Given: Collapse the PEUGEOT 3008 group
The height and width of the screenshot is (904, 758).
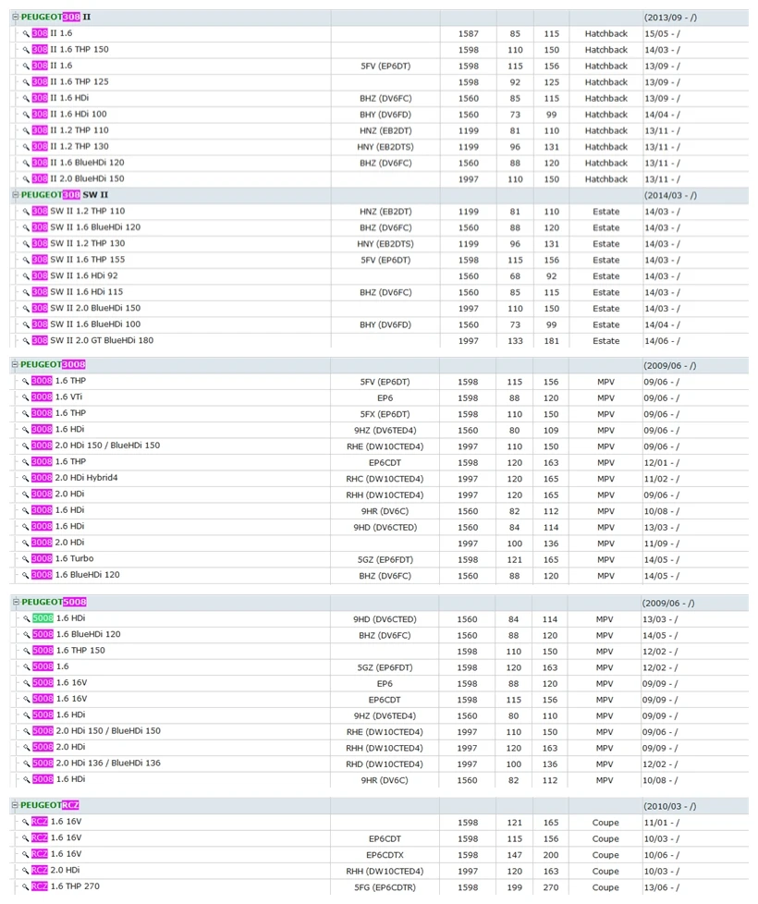Looking at the screenshot, I should [x=15, y=364].
